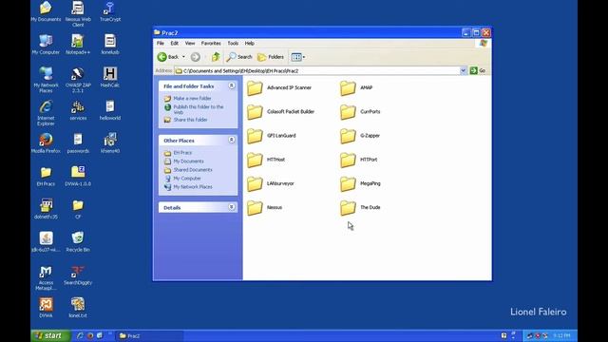Select the HashCalc desktop icon
The width and height of the screenshot is (608, 342).
110,77
